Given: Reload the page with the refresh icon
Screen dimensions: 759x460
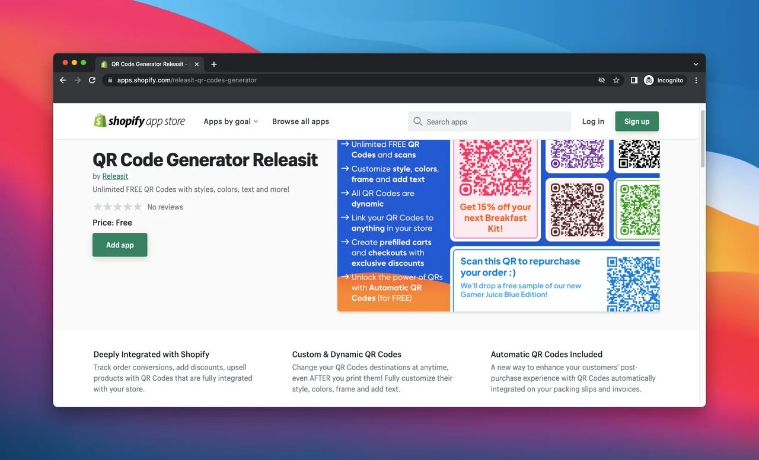Looking at the screenshot, I should tap(92, 80).
